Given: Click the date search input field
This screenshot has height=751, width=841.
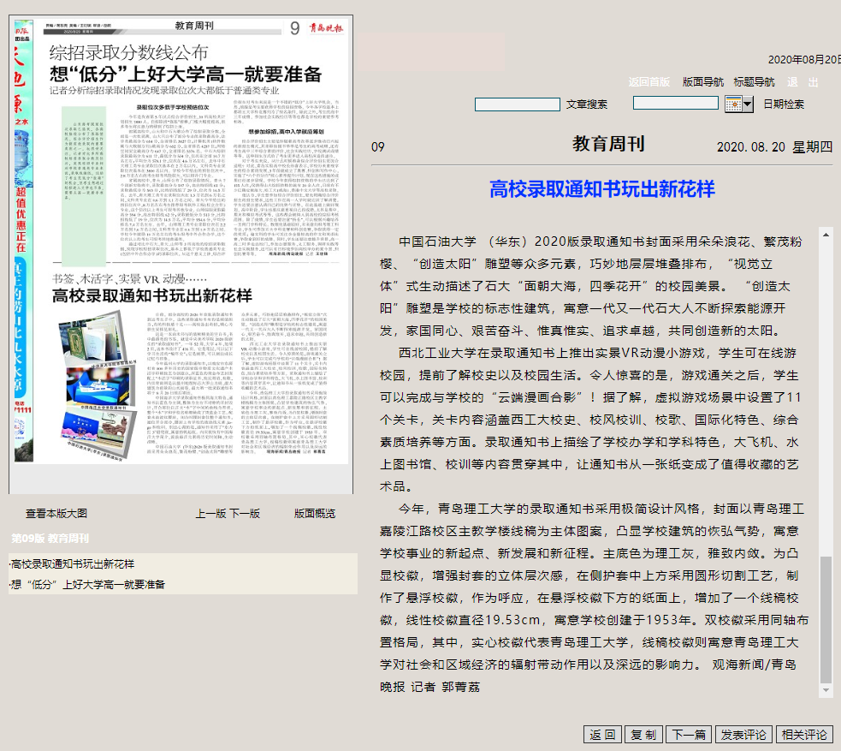Looking at the screenshot, I should tap(676, 104).
